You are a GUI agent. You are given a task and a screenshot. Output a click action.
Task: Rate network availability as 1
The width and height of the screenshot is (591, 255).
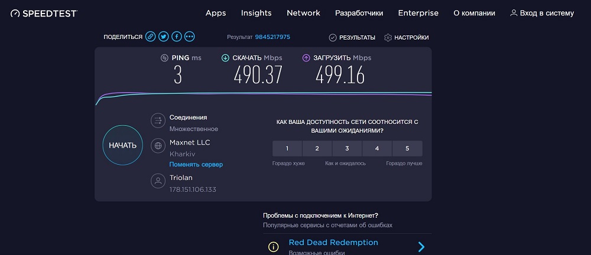[287, 148]
